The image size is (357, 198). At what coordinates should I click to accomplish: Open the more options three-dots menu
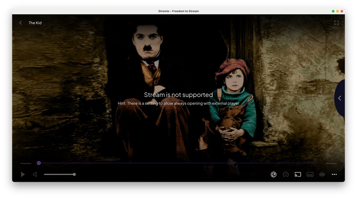[x=334, y=175]
